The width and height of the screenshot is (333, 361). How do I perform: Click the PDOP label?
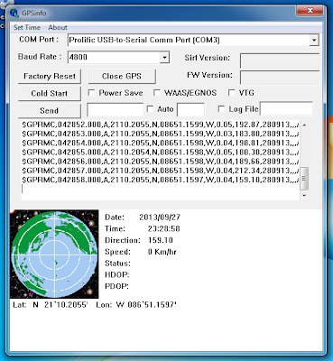click(116, 286)
